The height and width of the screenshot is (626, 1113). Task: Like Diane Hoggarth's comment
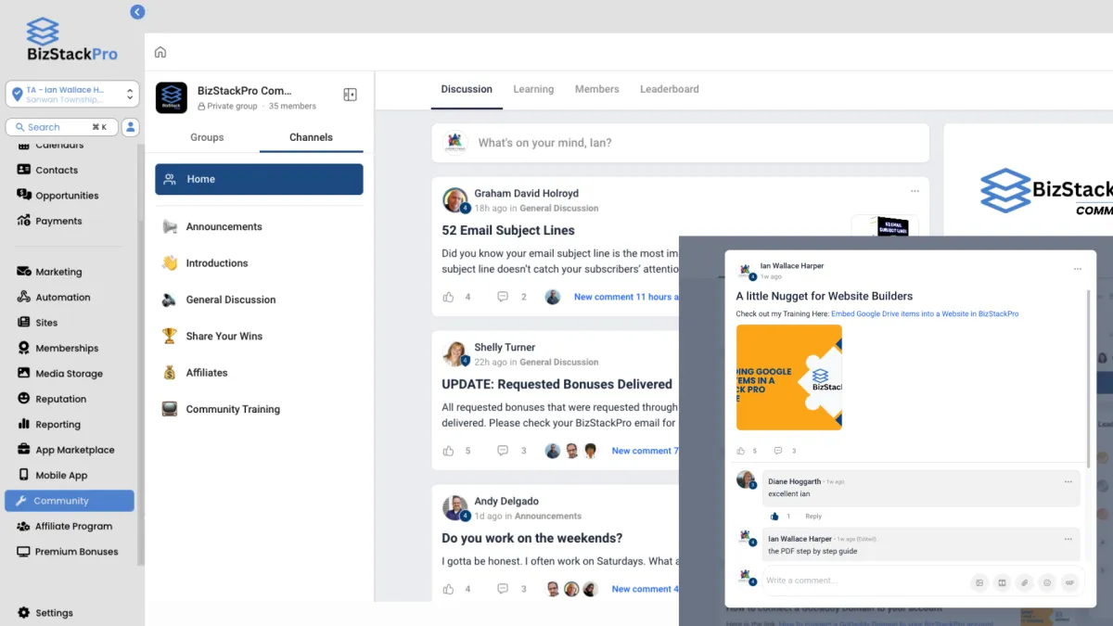pyautogui.click(x=774, y=517)
